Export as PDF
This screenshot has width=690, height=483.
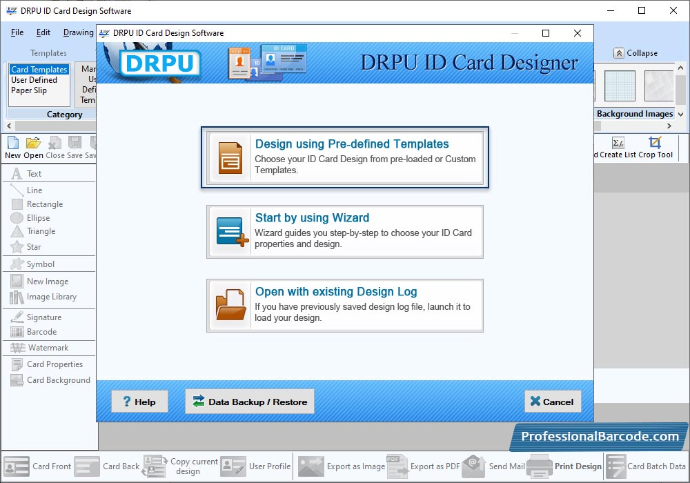[x=424, y=466]
